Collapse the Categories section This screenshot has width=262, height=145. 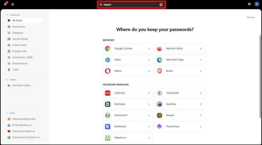tap(7, 15)
